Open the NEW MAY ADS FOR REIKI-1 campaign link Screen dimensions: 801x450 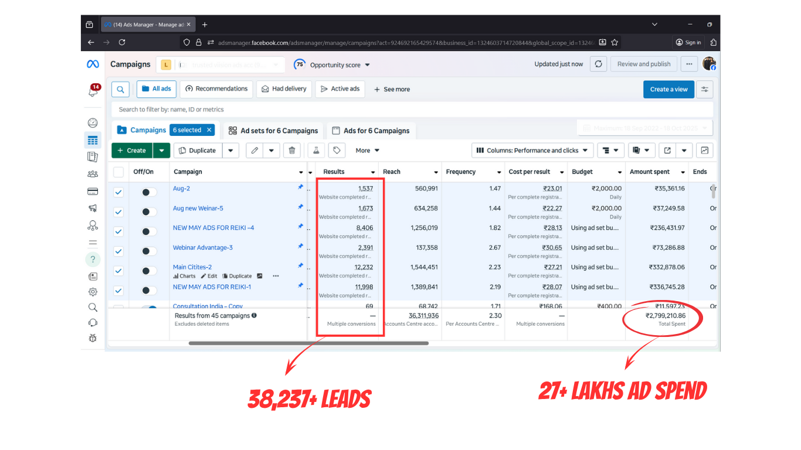pyautogui.click(x=212, y=287)
